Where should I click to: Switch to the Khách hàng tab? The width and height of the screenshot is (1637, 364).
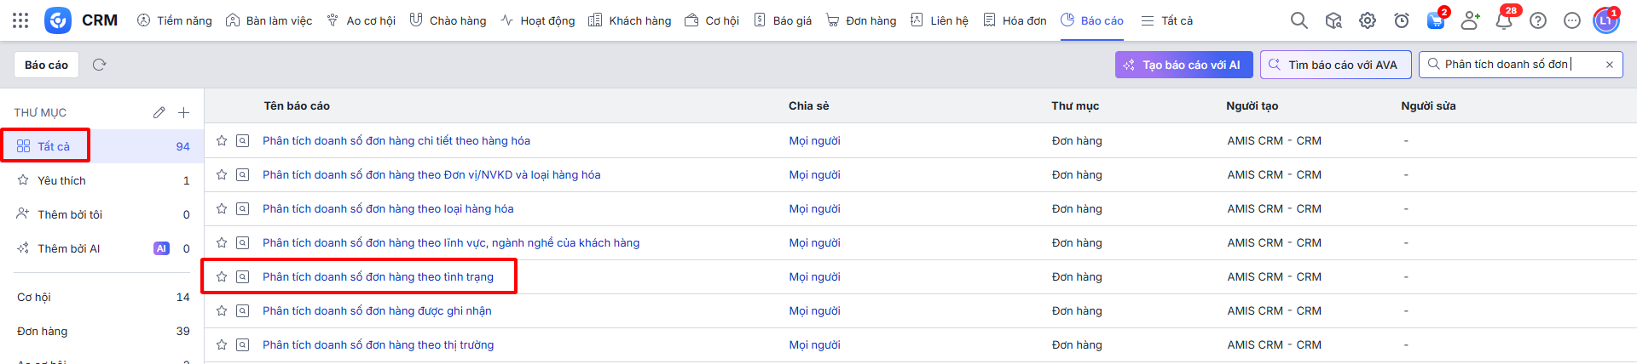[x=630, y=20]
